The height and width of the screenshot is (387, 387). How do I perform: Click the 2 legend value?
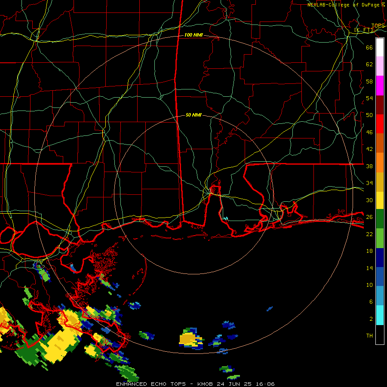(371, 319)
